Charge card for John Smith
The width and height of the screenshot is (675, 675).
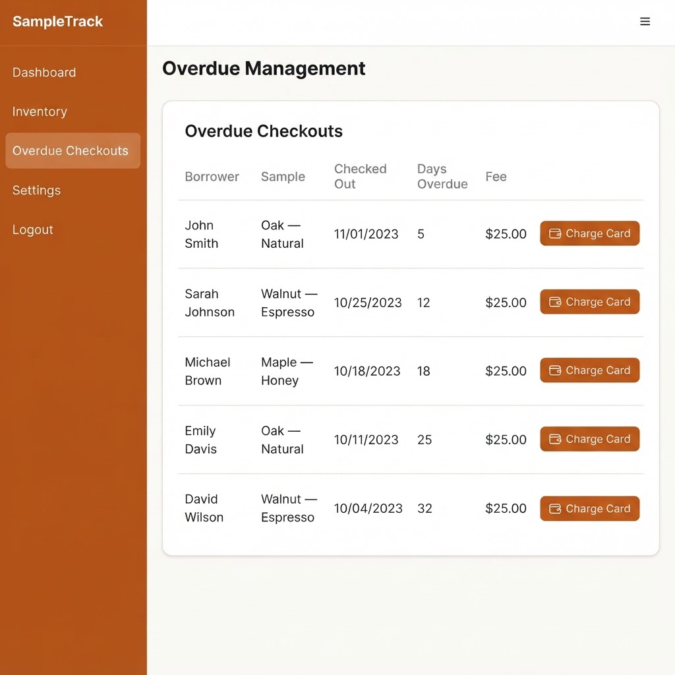pos(589,234)
